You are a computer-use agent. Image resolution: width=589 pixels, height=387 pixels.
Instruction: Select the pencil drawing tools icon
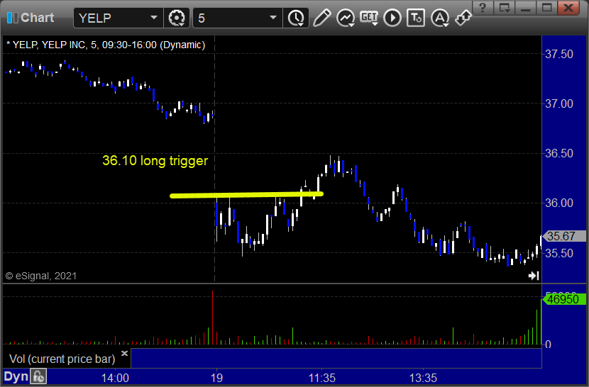[x=321, y=18]
